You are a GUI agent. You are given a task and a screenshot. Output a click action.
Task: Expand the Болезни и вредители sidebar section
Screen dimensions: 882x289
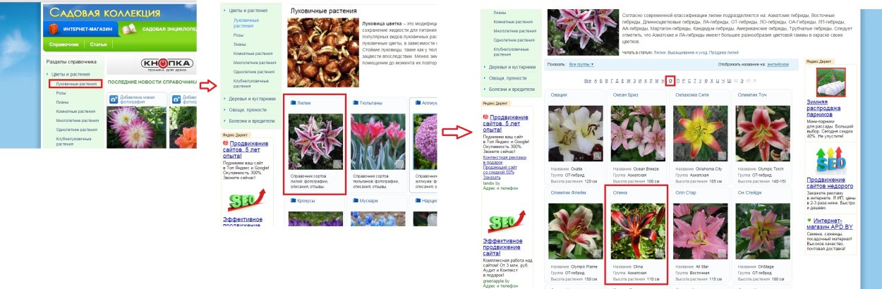point(250,121)
